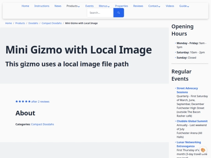Open the 'after 2 reviews' link
The height and width of the screenshot is (158, 211).
coord(40,101)
